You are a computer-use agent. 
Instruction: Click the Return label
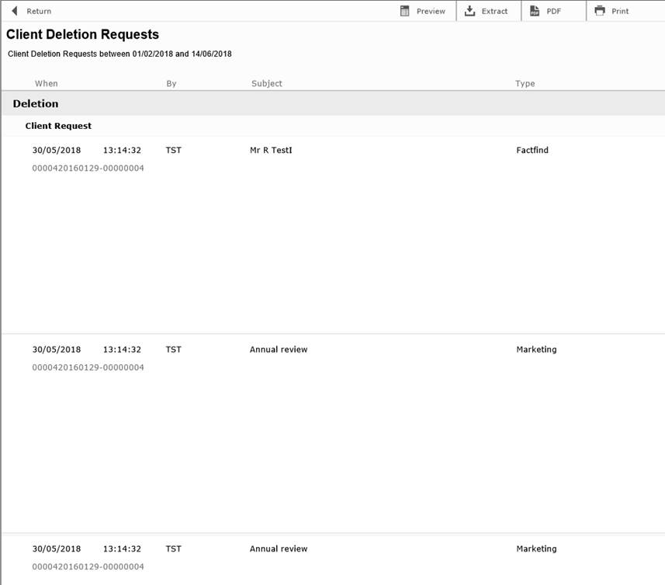39,12
